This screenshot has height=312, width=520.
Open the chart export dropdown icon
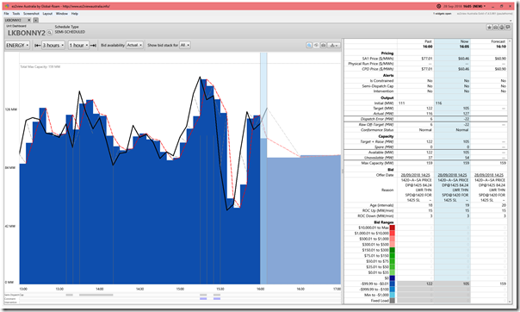point(334,45)
